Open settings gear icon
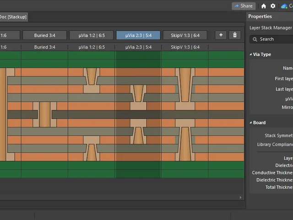The height and width of the screenshot is (220, 293). tap(273, 6)
